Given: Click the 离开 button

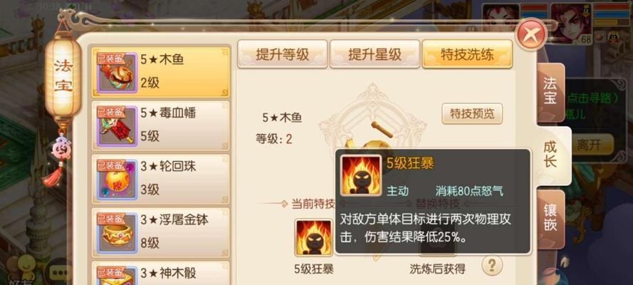Looking at the screenshot, I should coord(589,145).
